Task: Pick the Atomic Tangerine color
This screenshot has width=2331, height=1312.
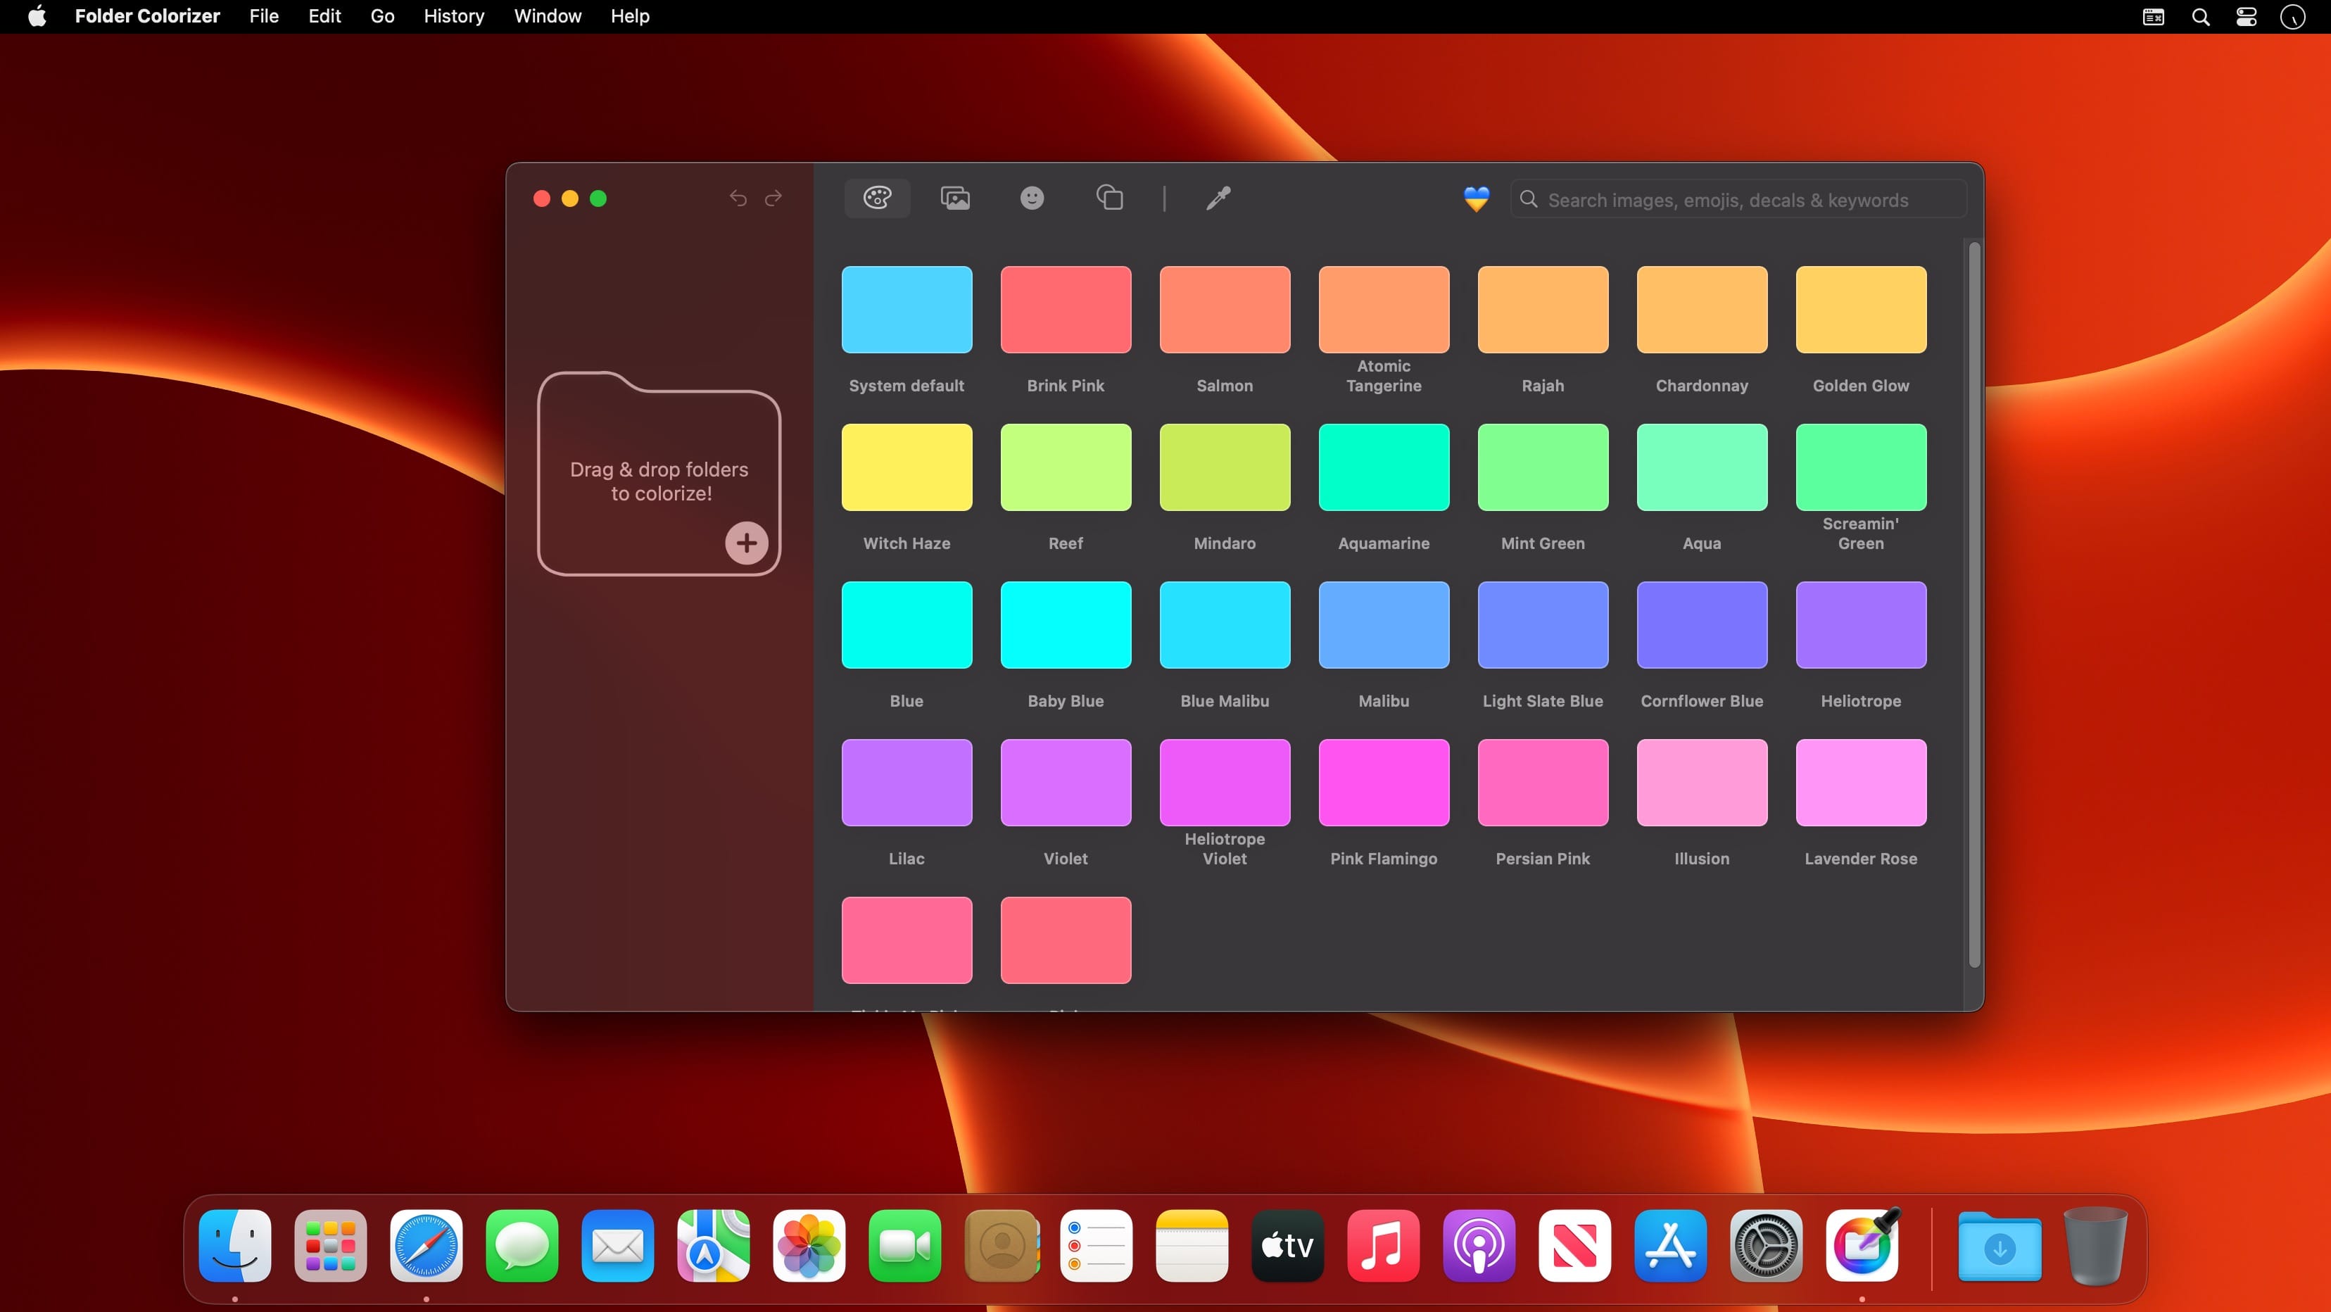Action: tap(1384, 310)
